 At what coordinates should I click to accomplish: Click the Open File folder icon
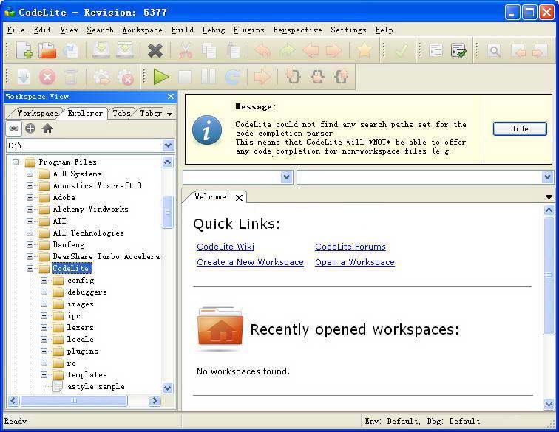pyautogui.click(x=47, y=51)
